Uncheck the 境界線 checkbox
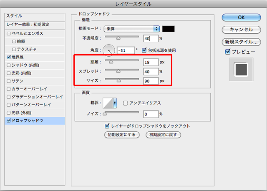 pyautogui.click(x=8, y=57)
